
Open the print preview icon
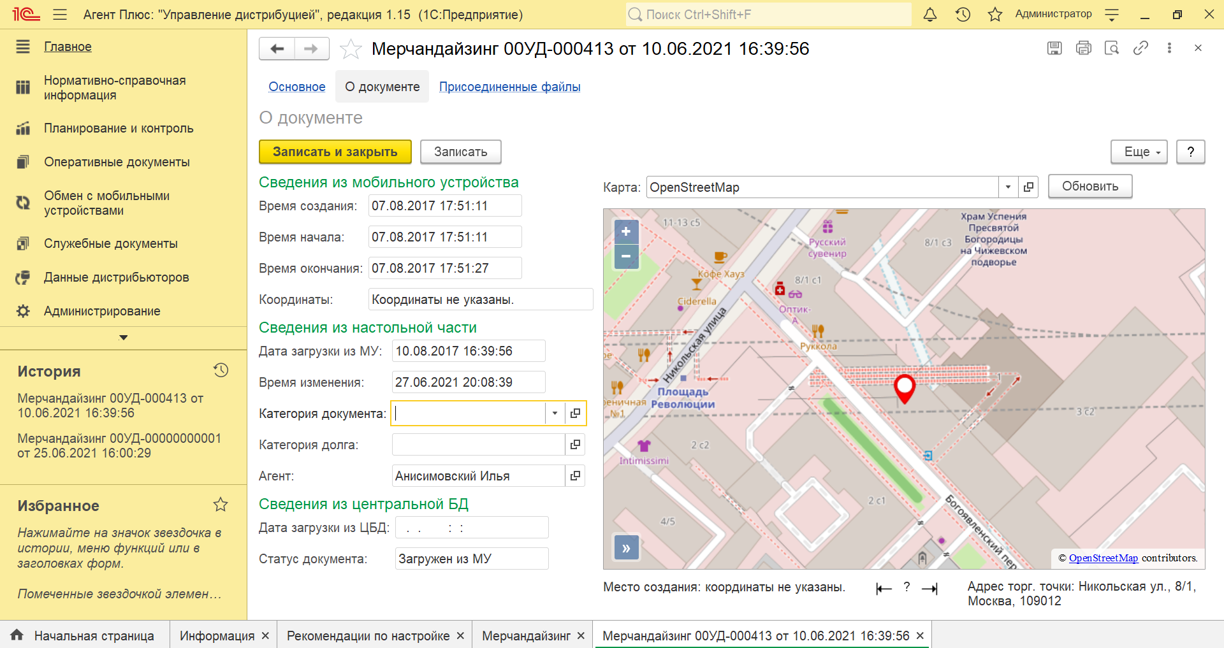coord(1112,48)
